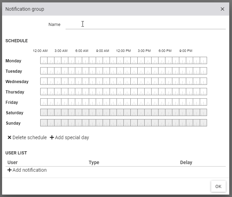Select the Wednesday row label
Screen dimensions: 232x197
pyautogui.click(x=17, y=81)
